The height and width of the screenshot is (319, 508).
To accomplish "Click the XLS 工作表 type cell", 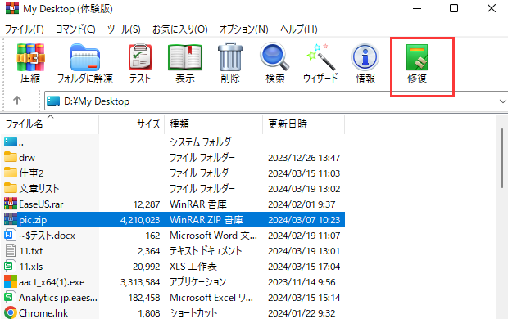I will pos(193,267).
